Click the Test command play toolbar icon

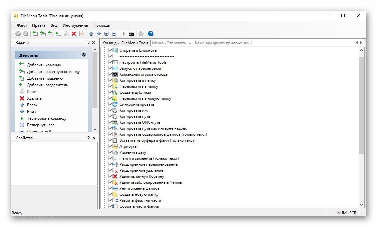123,34
